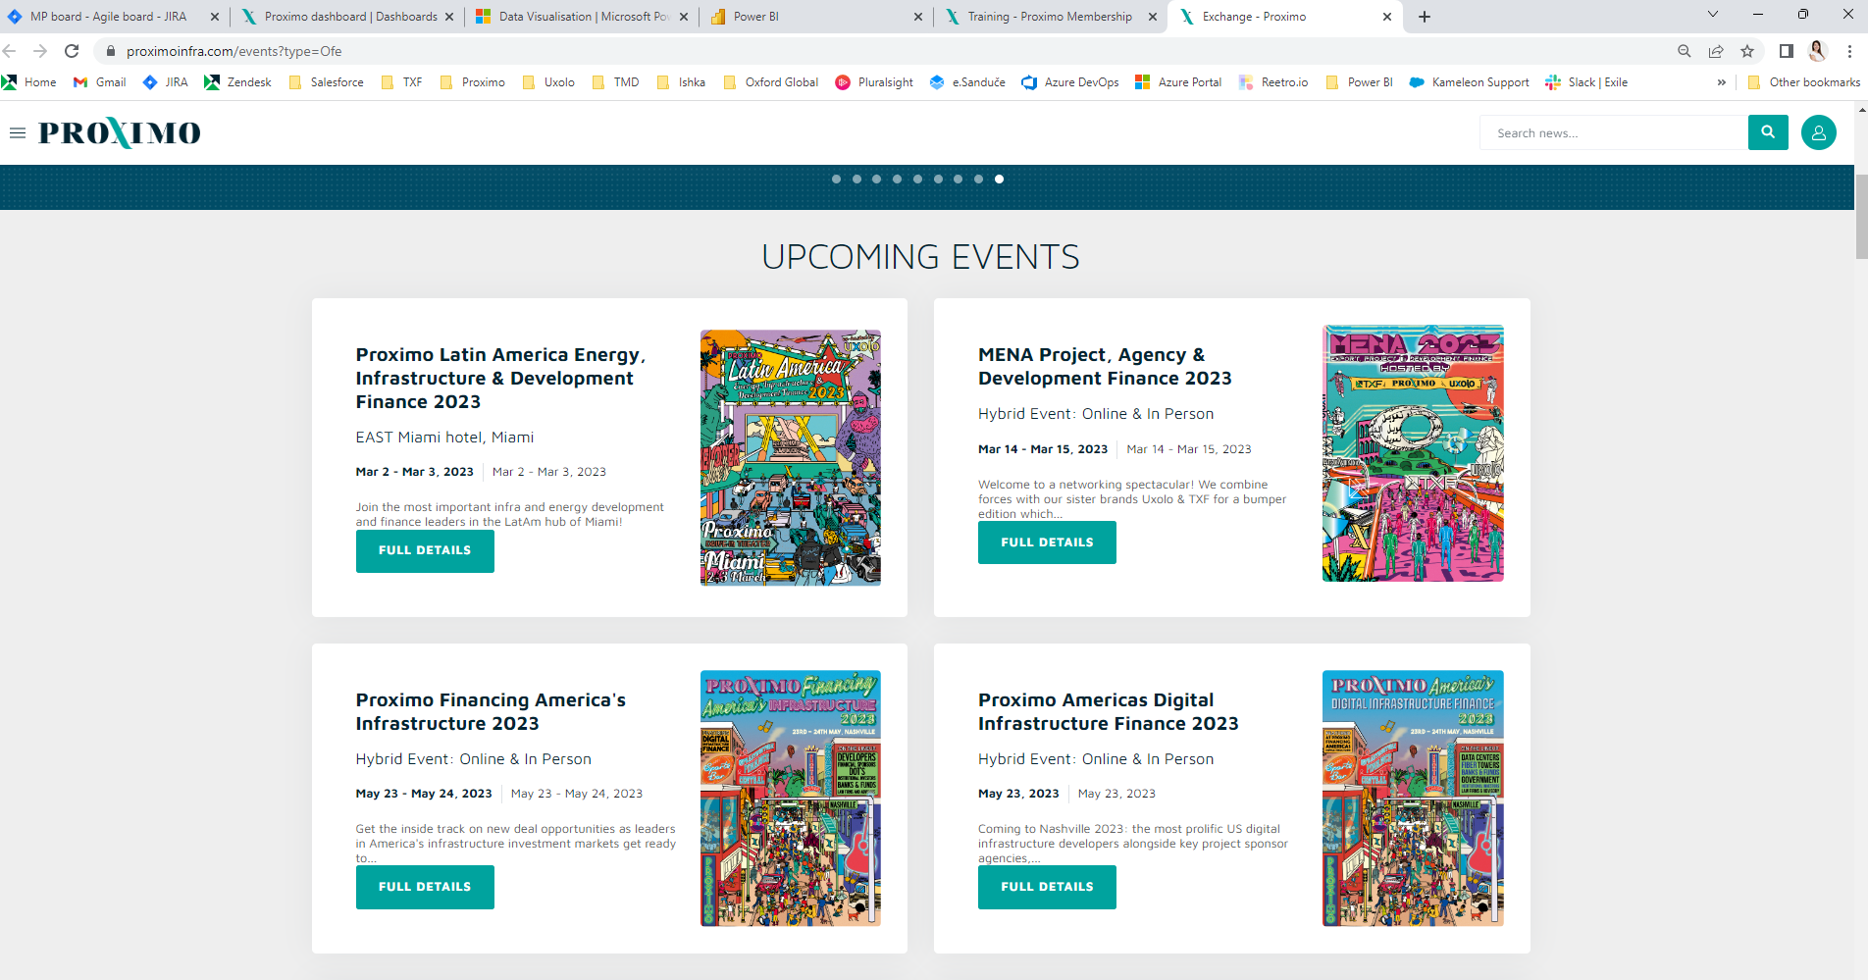Select the seventh carousel dot
The width and height of the screenshot is (1868, 980).
coord(958,180)
